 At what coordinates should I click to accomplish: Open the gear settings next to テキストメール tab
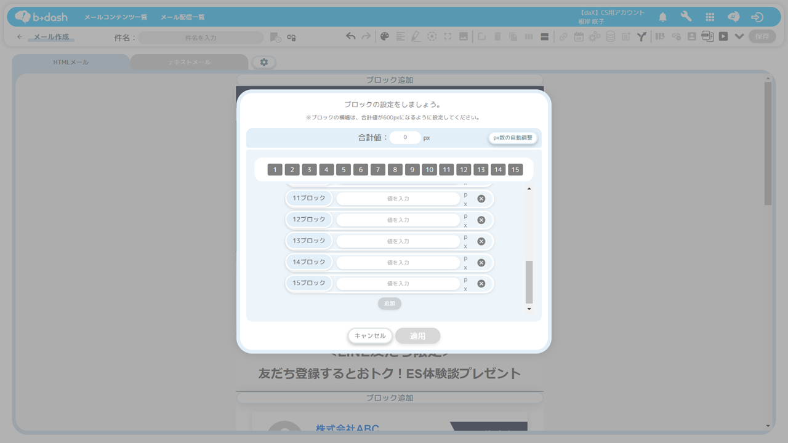coord(264,62)
